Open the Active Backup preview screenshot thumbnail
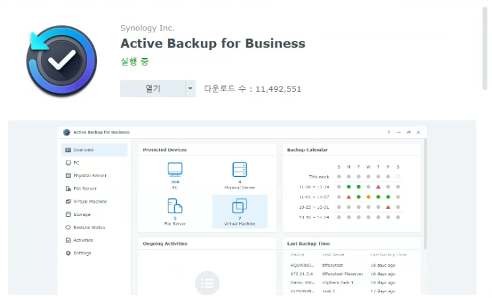 coord(242,208)
